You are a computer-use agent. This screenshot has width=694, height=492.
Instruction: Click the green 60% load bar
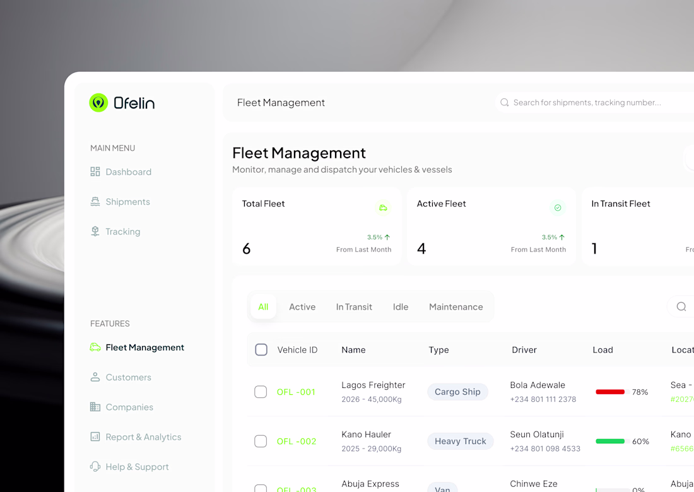(610, 441)
